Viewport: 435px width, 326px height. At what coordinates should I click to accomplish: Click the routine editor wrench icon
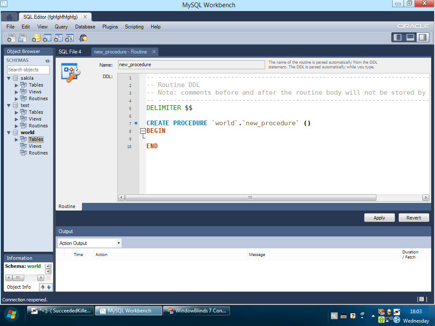[x=71, y=73]
